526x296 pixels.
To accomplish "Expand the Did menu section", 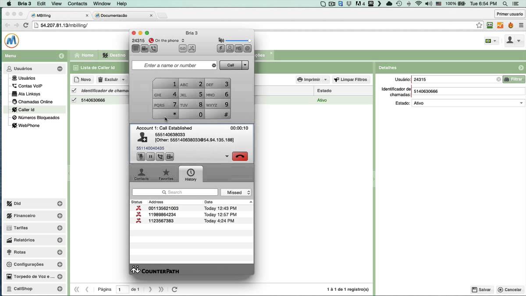I will point(60,204).
